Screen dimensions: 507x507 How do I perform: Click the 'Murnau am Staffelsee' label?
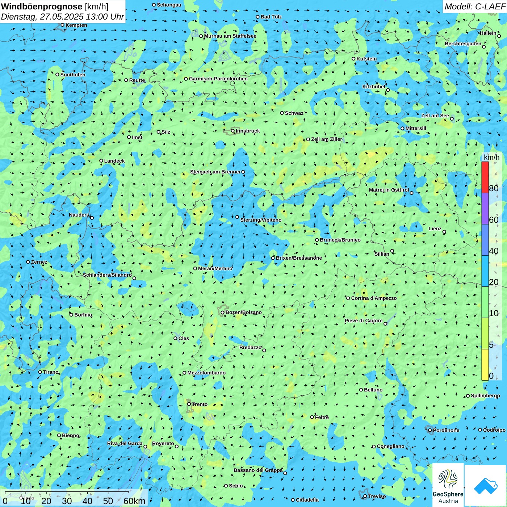pos(230,36)
